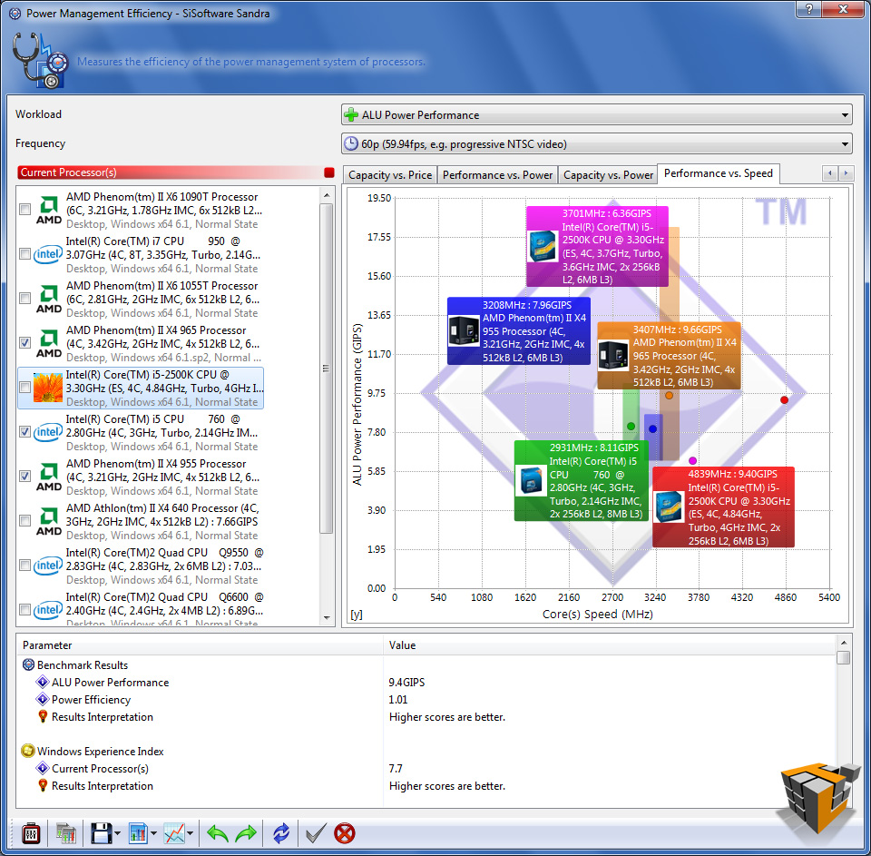Click the floppy disk save icon
The image size is (871, 856).
pyautogui.click(x=101, y=833)
